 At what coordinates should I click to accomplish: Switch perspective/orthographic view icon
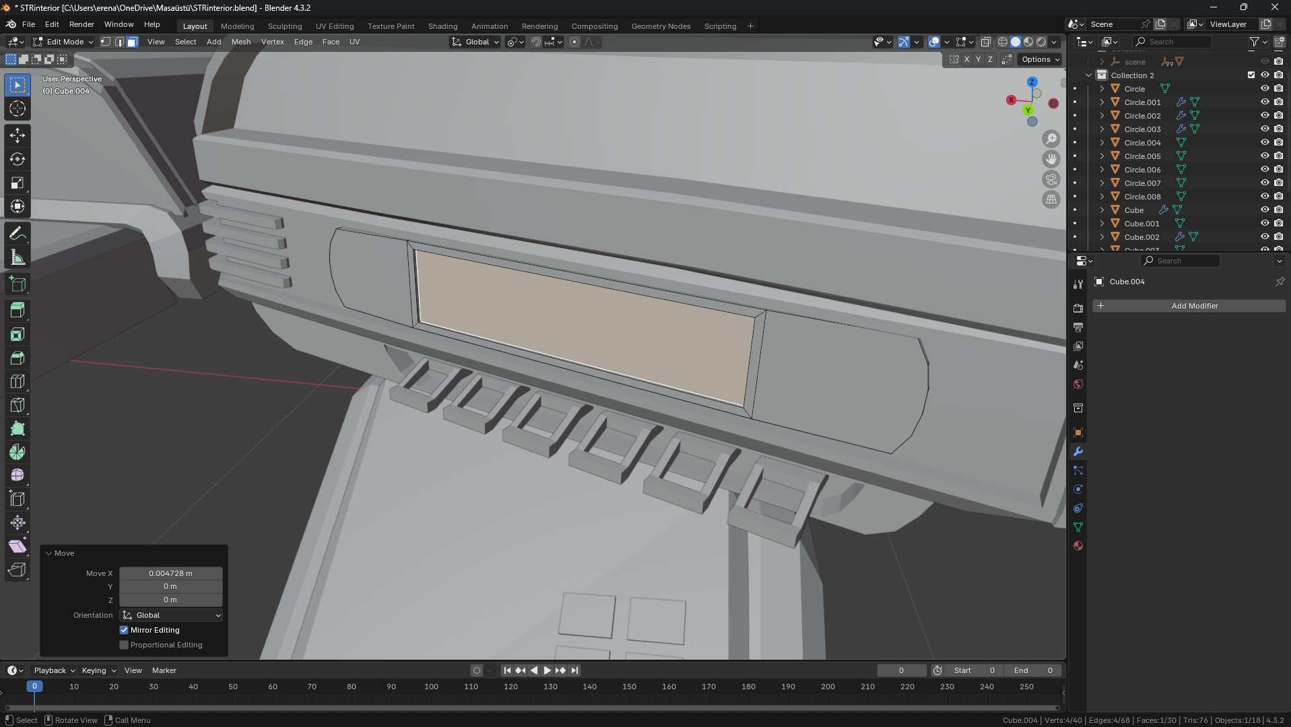coord(1051,199)
